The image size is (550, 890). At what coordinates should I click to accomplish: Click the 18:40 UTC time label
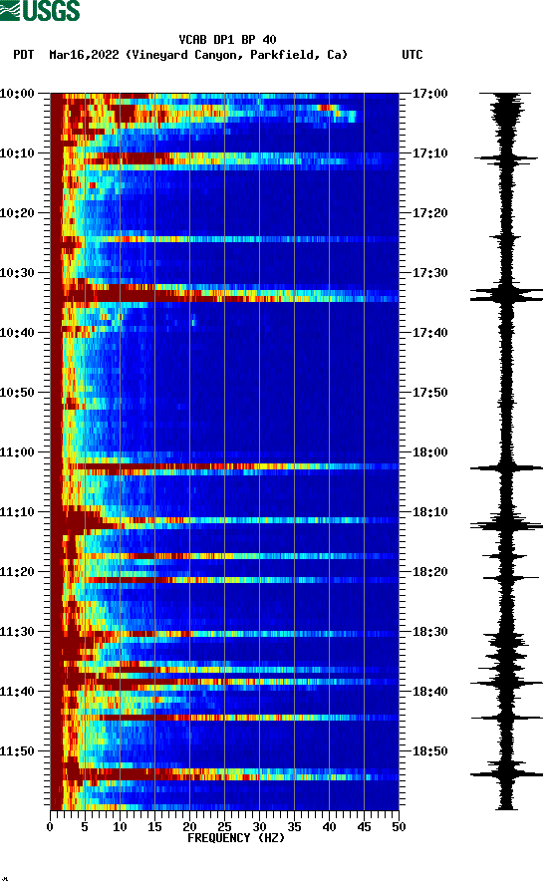[429, 692]
